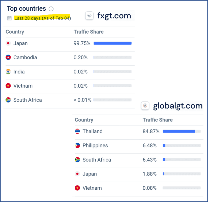Screen dimensions: 208x202
Task: Click the Traffic Share header in globalgt.com table
Action: (158, 120)
